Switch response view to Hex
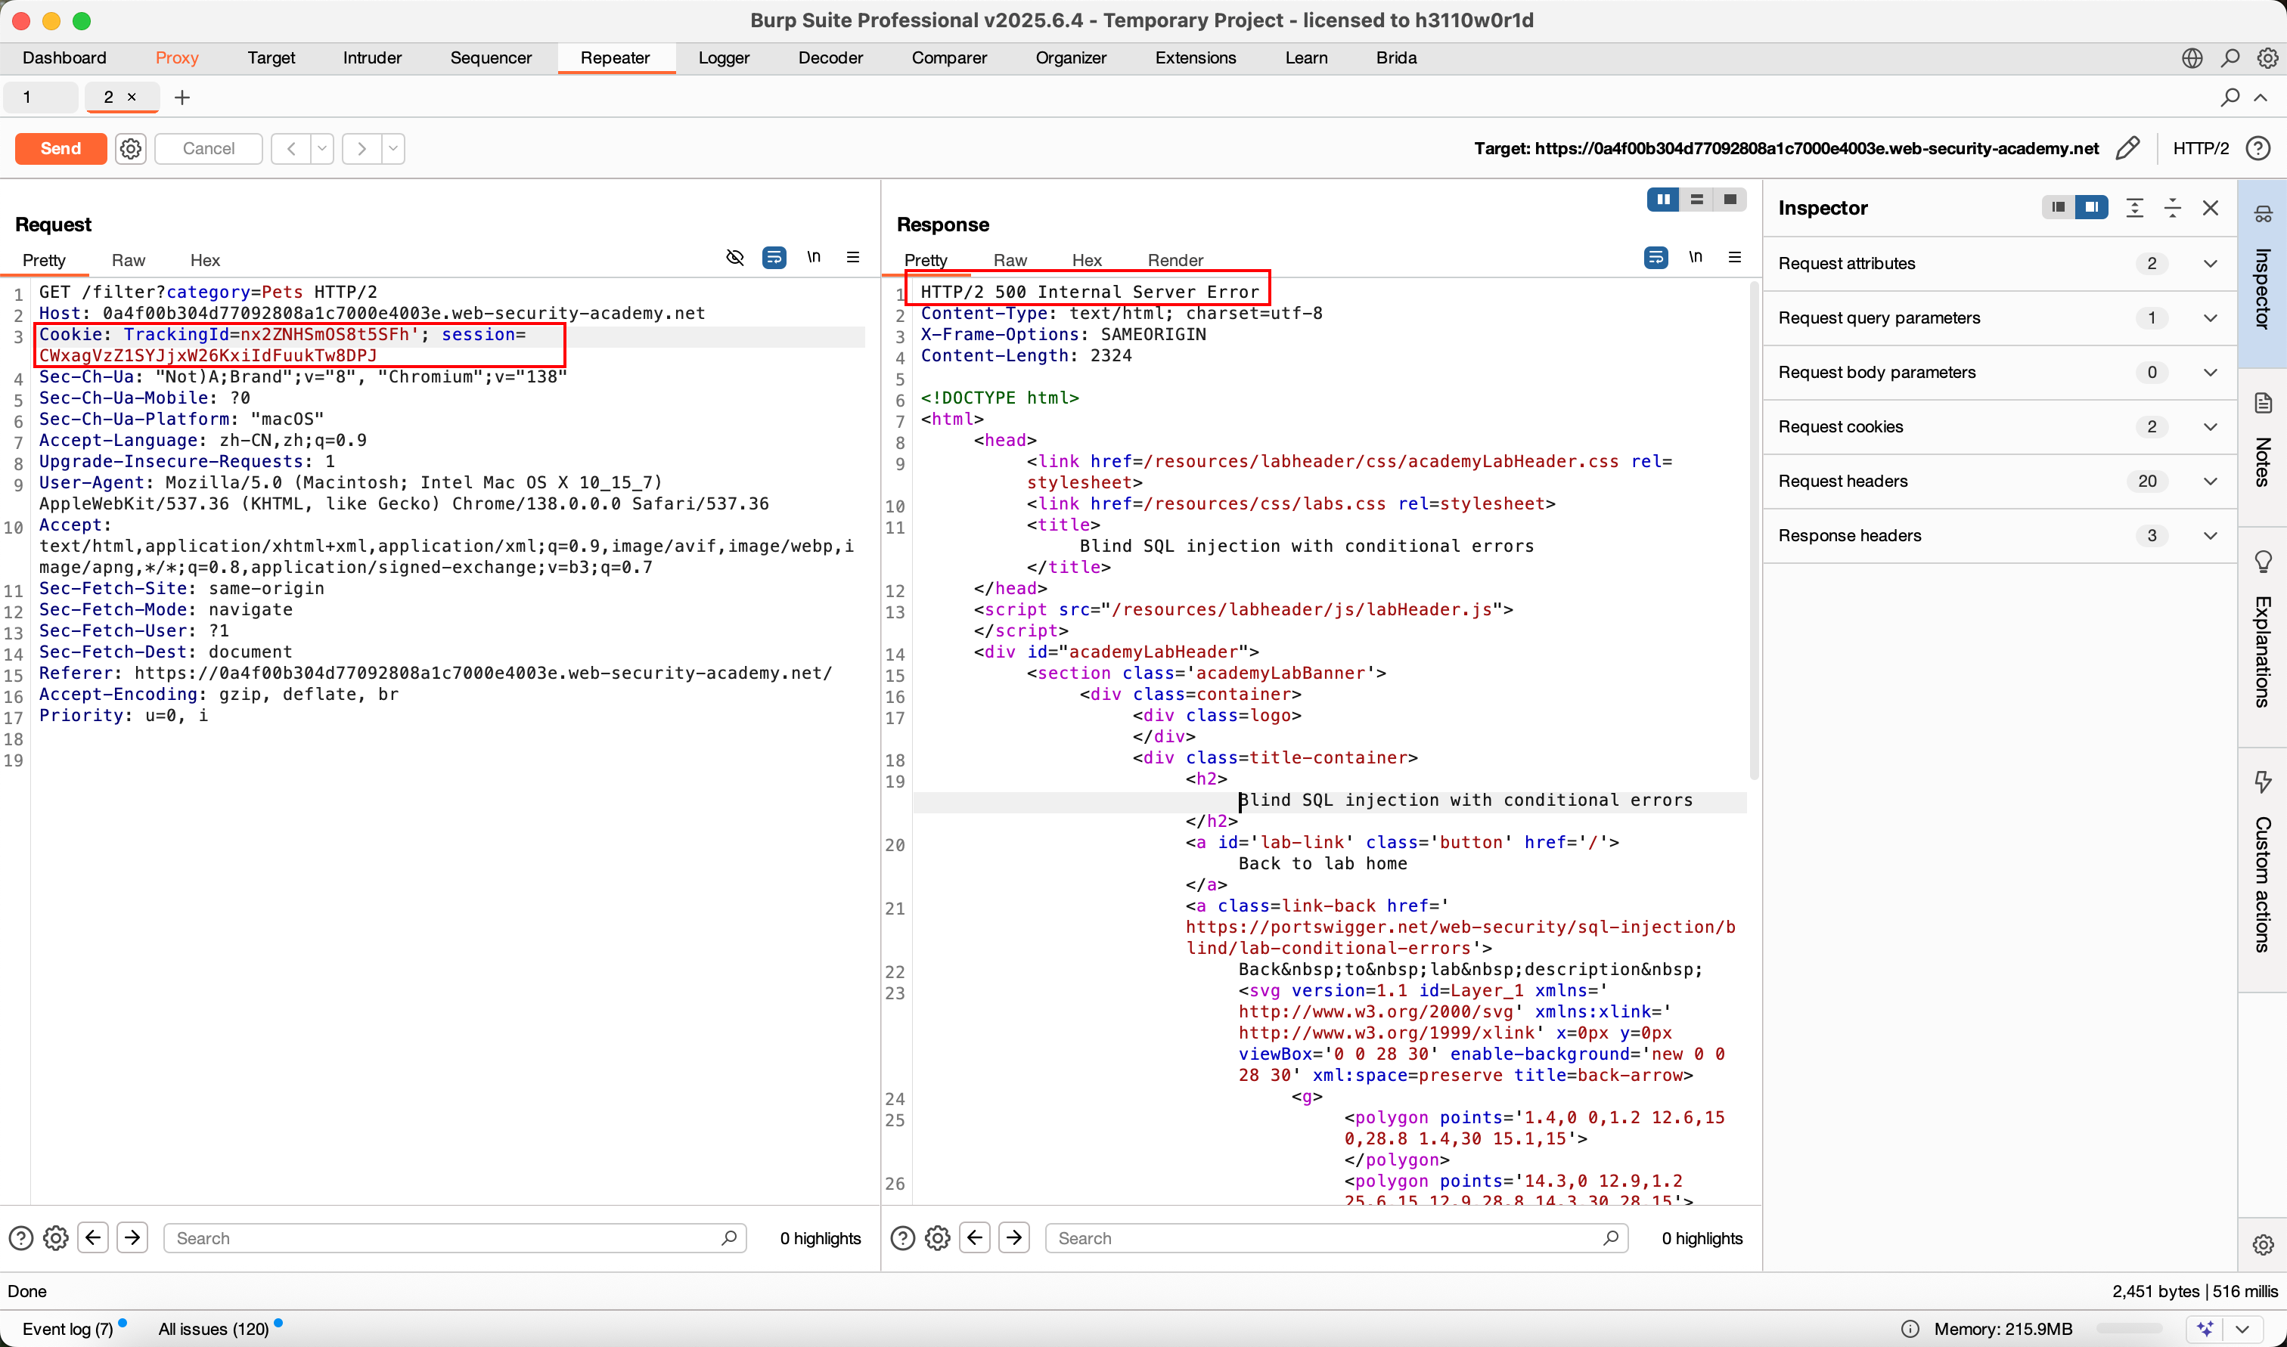 [x=1087, y=261]
